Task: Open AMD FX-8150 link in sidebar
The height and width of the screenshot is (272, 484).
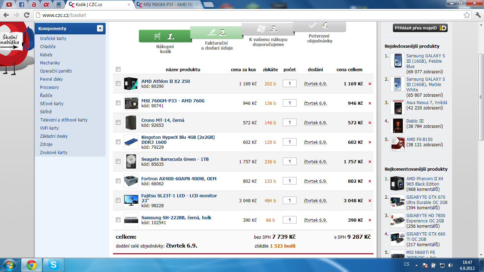Action: [420, 140]
